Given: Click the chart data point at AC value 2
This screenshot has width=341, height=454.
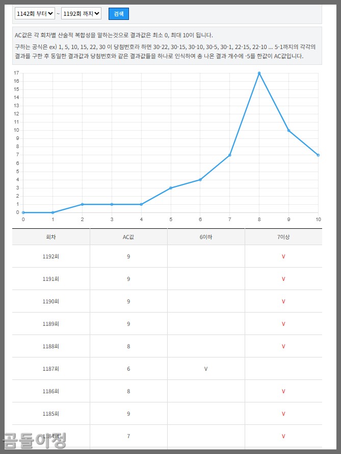Looking at the screenshot, I should click(x=83, y=204).
